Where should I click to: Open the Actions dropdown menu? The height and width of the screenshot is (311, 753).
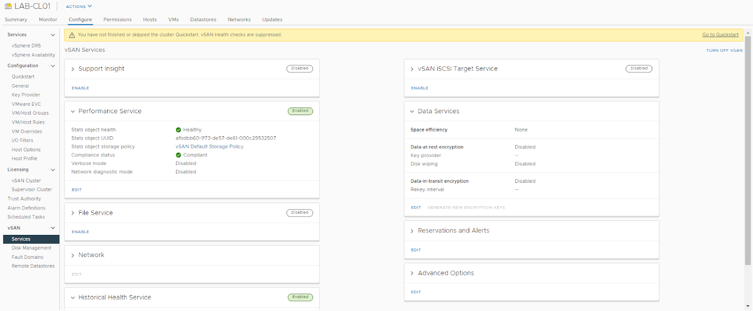click(79, 7)
